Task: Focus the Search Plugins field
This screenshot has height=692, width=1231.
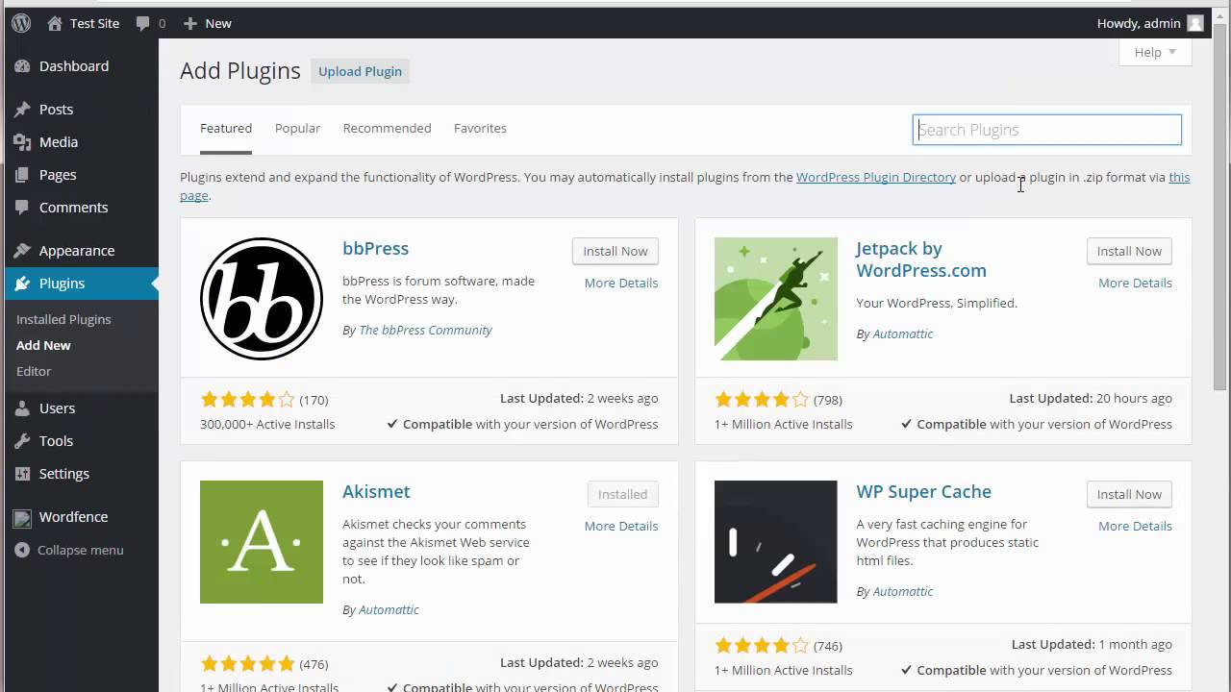Action: [x=1046, y=130]
